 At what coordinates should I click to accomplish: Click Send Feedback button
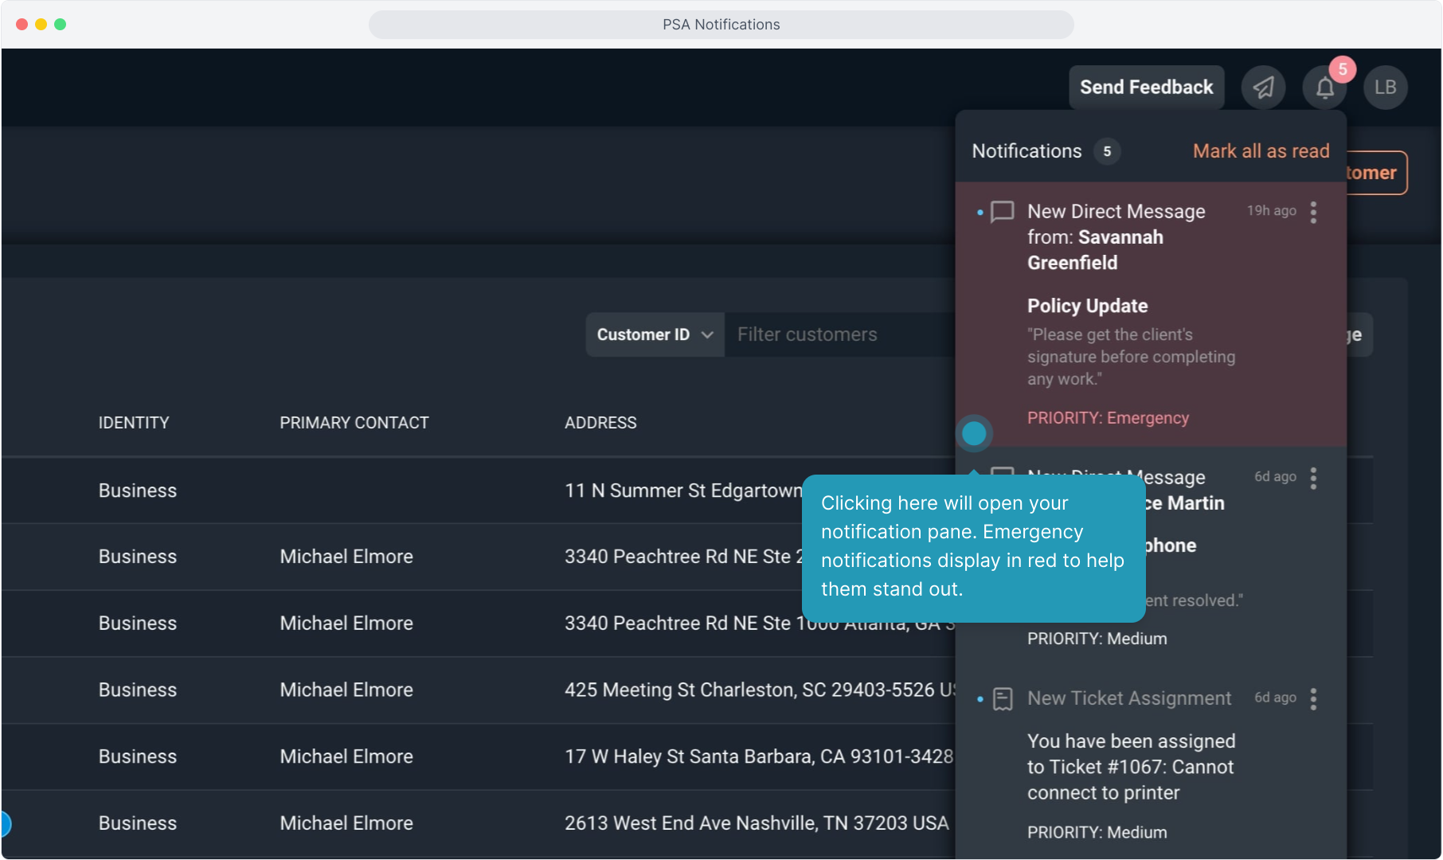(1146, 88)
